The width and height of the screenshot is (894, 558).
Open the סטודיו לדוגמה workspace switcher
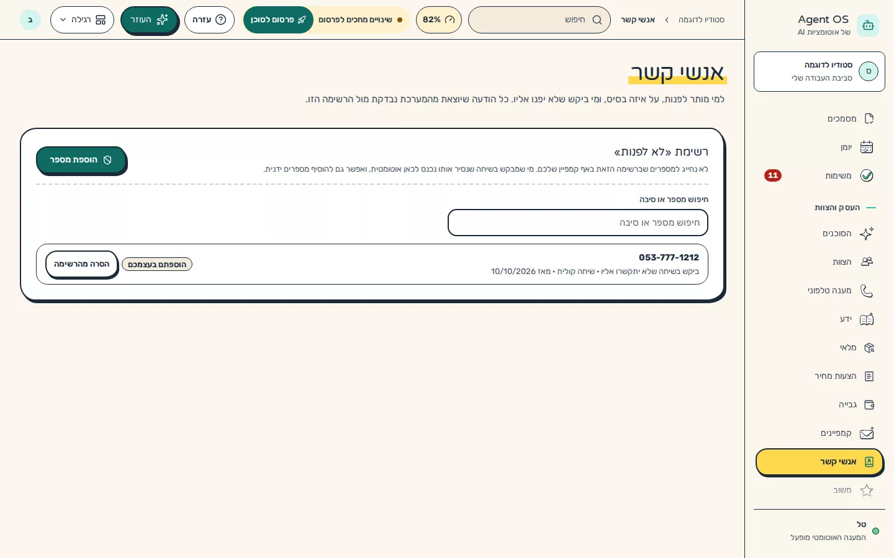point(819,71)
